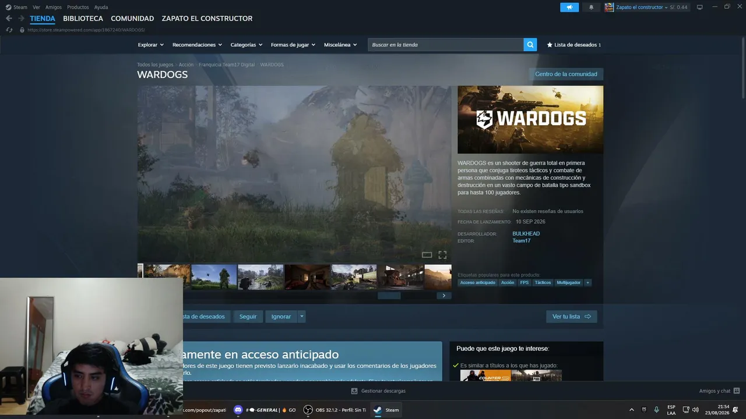
Task: Open the Productos menu
Action: 78,7
